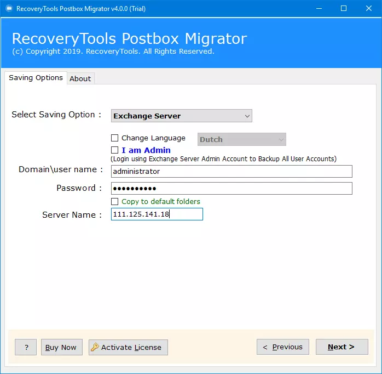This screenshot has height=374, width=382.
Task: Click the Activate License button label
Action: [131, 347]
